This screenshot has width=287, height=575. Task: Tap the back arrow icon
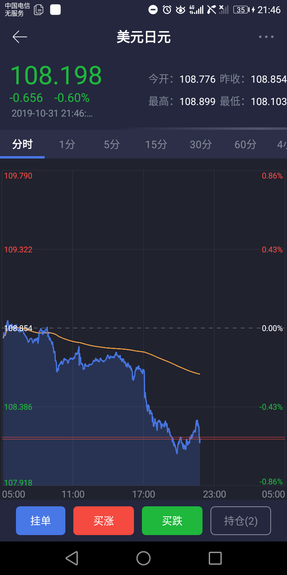click(x=20, y=37)
